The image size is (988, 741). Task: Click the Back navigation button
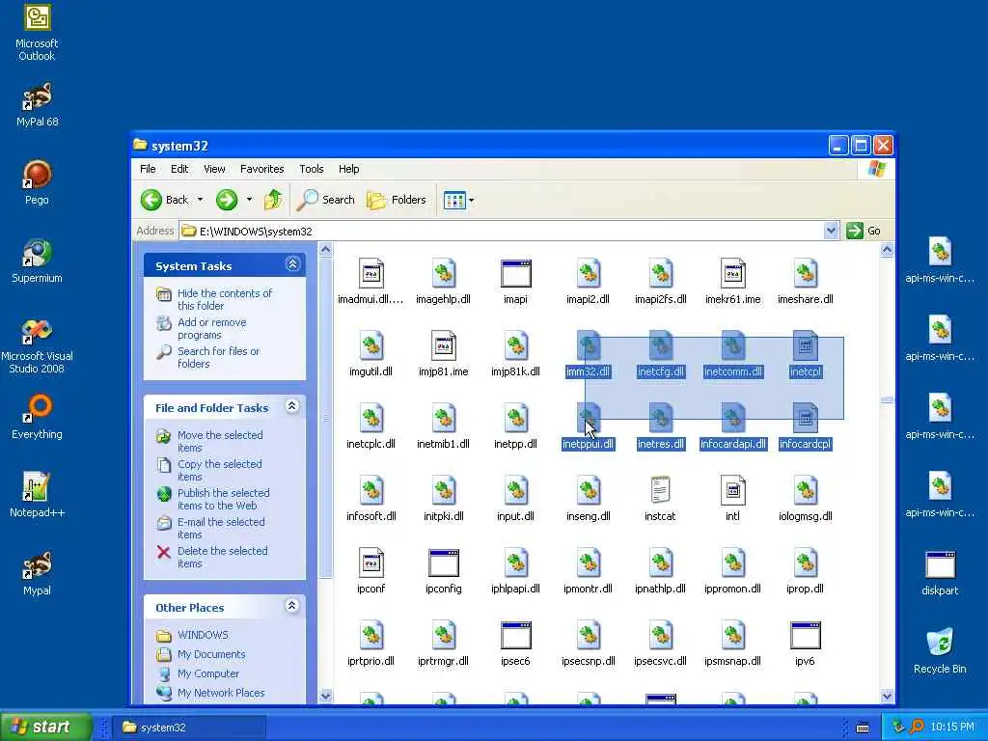tap(164, 200)
